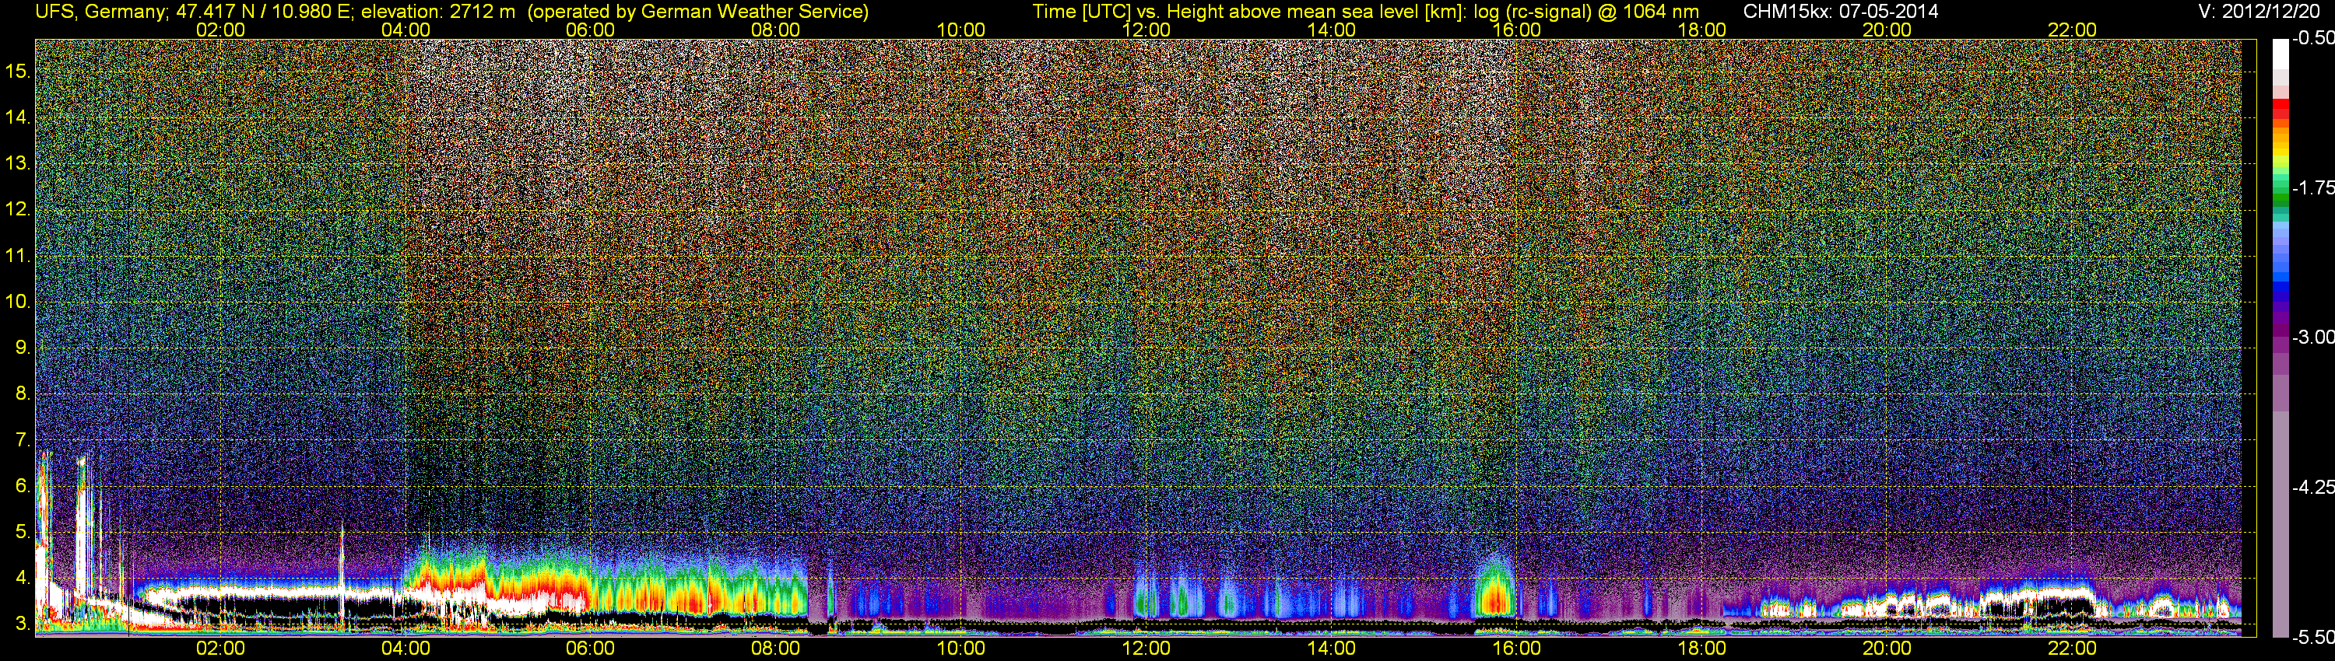The height and width of the screenshot is (661, 2335).
Task: Click the "9." km height axis label
Action: (23, 348)
